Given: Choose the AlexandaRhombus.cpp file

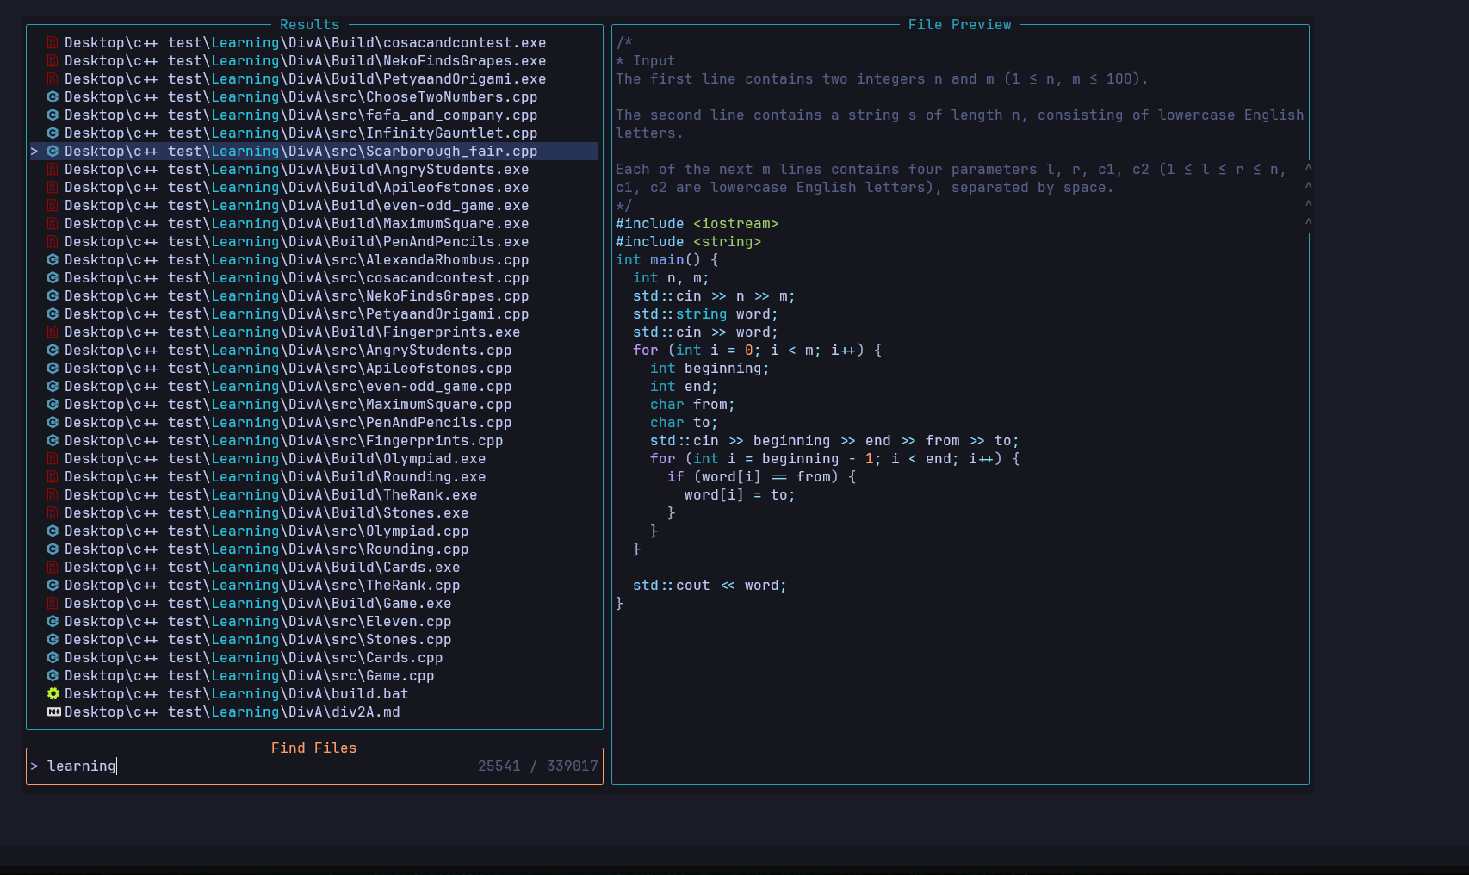Looking at the screenshot, I should pyautogui.click(x=296, y=260).
